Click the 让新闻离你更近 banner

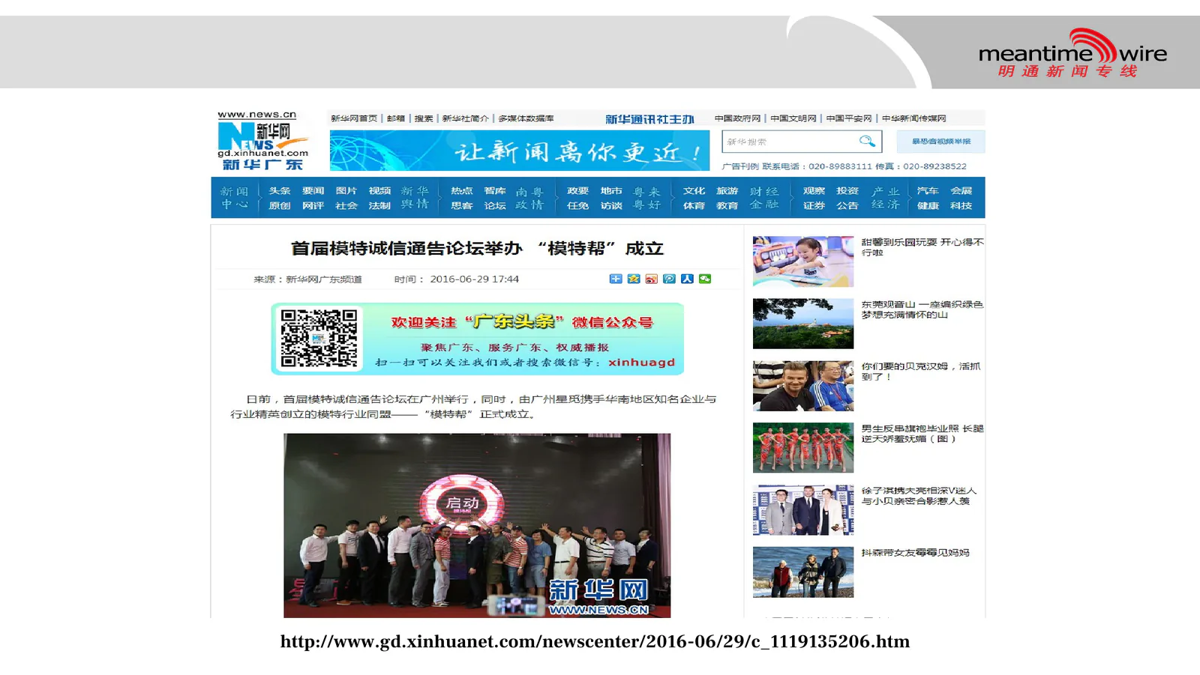520,151
